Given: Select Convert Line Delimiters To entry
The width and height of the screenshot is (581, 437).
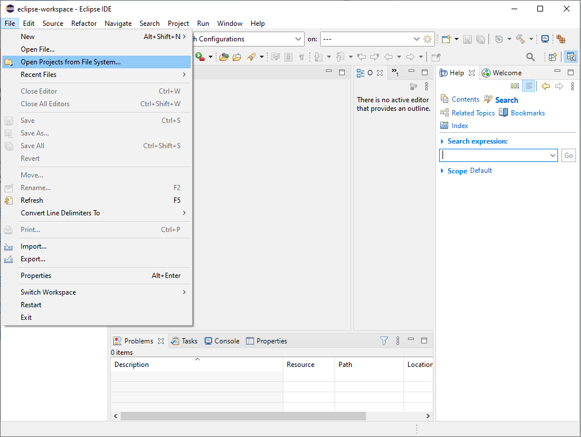Looking at the screenshot, I should (x=97, y=213).
